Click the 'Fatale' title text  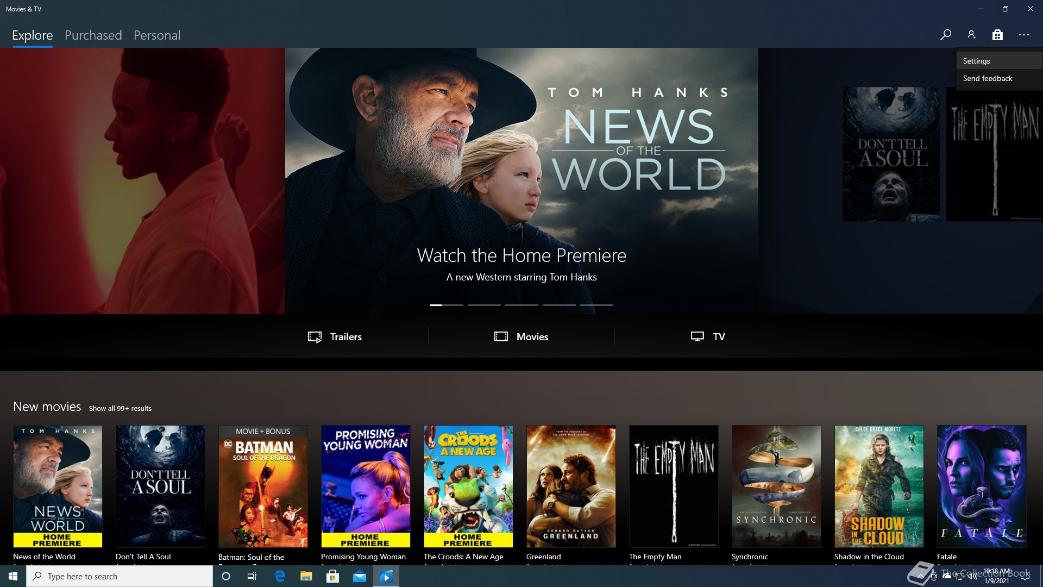(947, 557)
